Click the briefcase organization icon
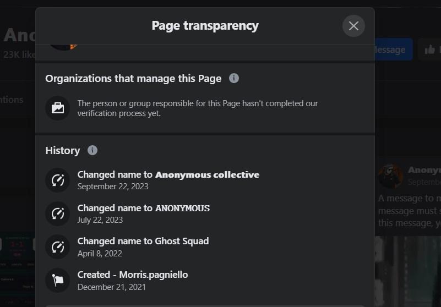Viewport: 441px width, 307px height. [x=58, y=108]
